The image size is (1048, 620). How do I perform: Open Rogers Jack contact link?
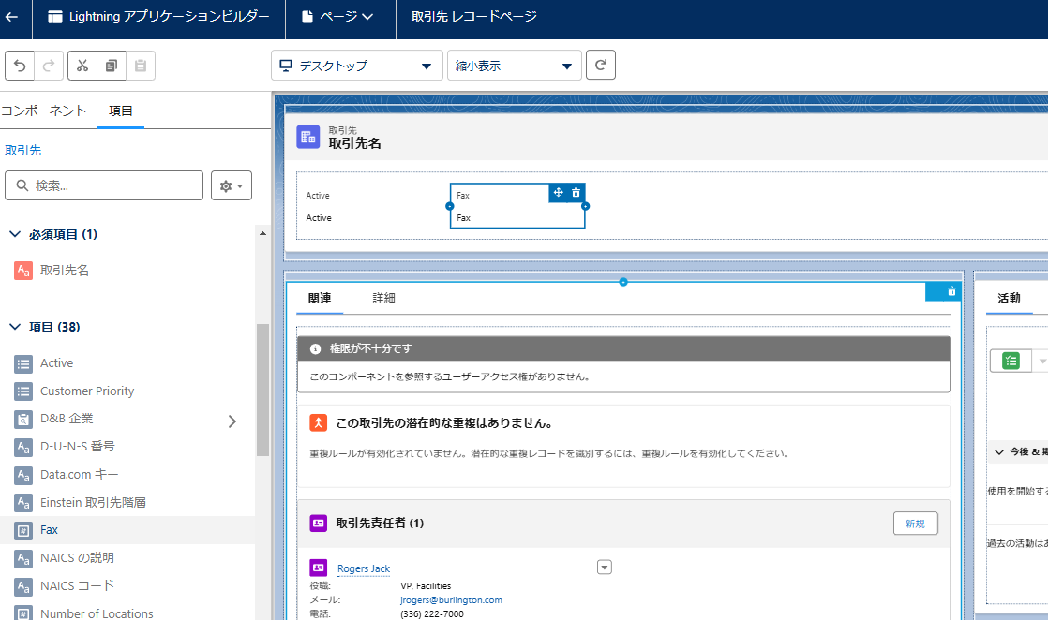pos(364,568)
